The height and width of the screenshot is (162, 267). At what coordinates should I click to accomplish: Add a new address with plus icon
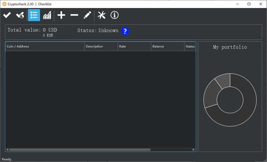61,15
